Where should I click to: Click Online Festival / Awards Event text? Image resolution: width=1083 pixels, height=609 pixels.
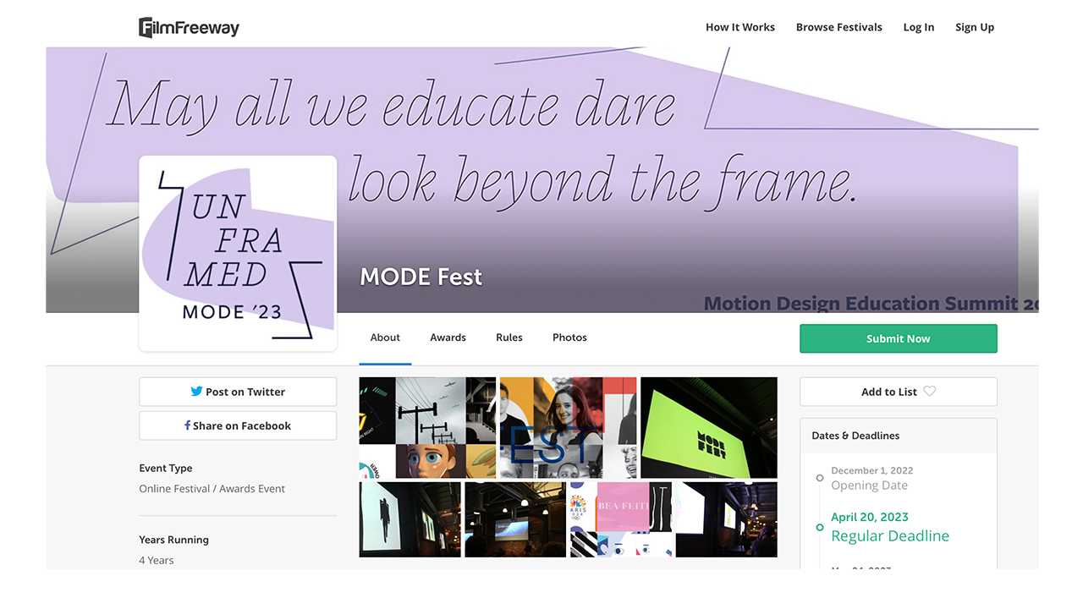[212, 489]
